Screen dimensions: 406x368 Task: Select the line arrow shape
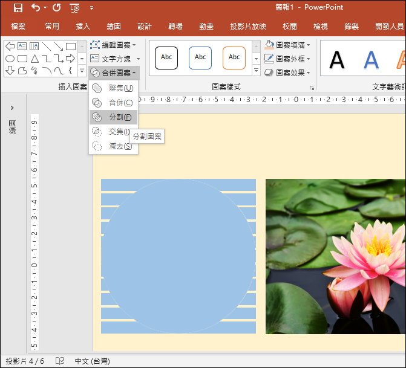coord(59,47)
